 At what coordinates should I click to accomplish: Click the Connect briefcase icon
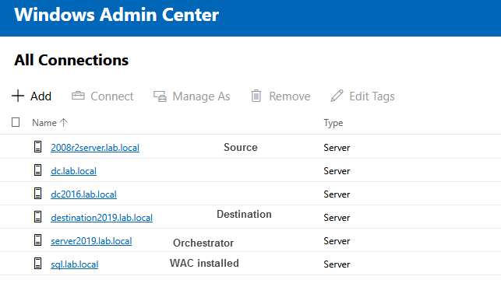78,96
